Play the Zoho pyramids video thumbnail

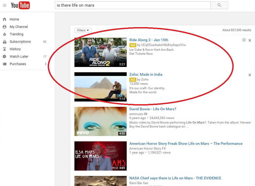click(101, 87)
